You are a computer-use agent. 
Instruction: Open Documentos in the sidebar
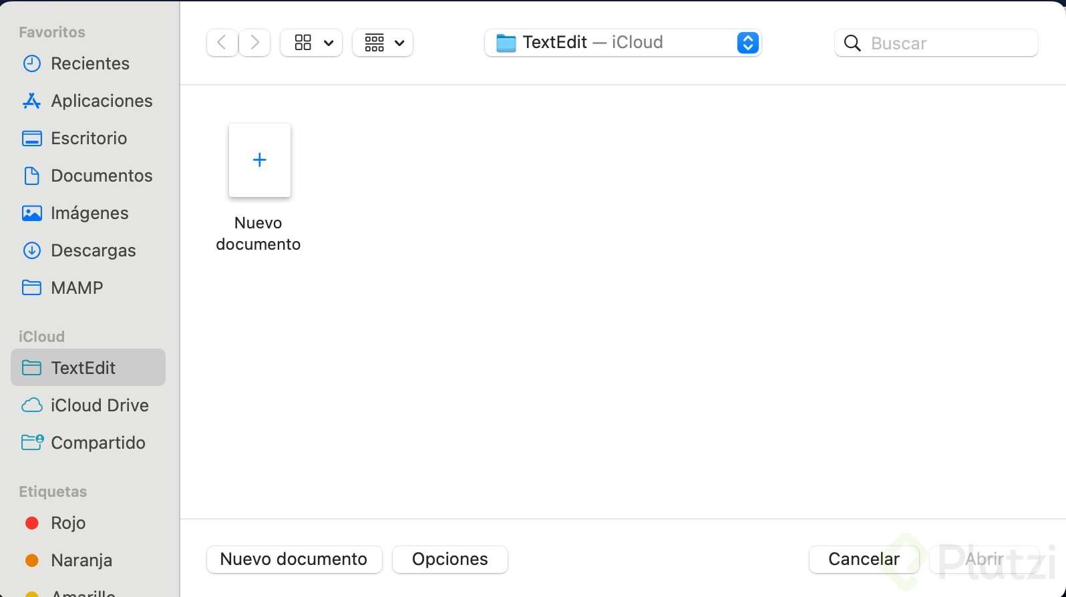(88, 176)
